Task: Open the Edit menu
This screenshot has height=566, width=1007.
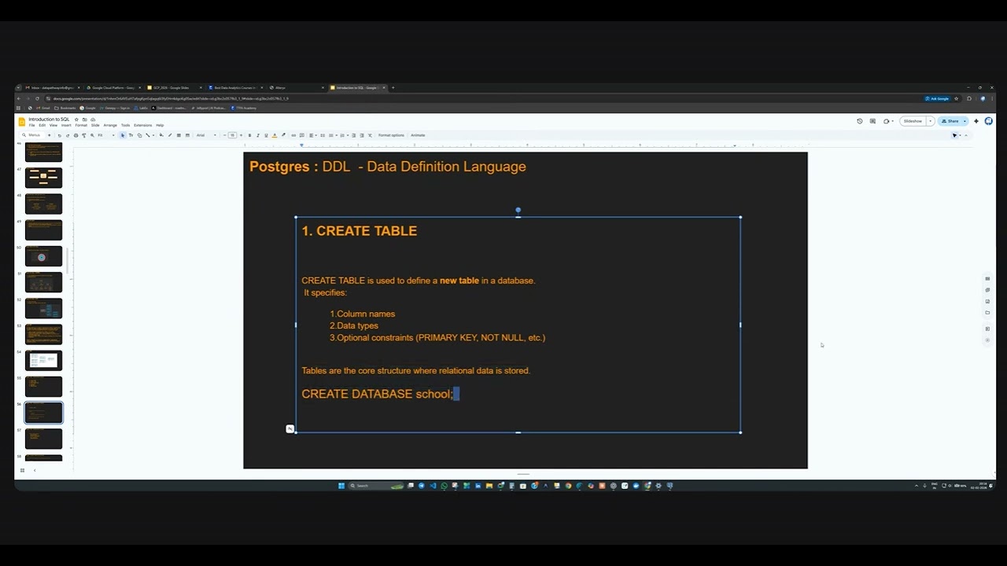Action: (42, 125)
